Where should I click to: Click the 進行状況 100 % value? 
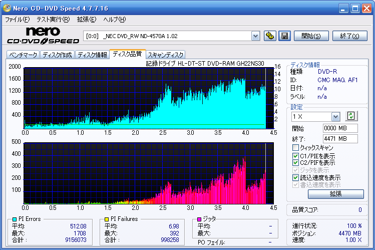(x=354, y=226)
